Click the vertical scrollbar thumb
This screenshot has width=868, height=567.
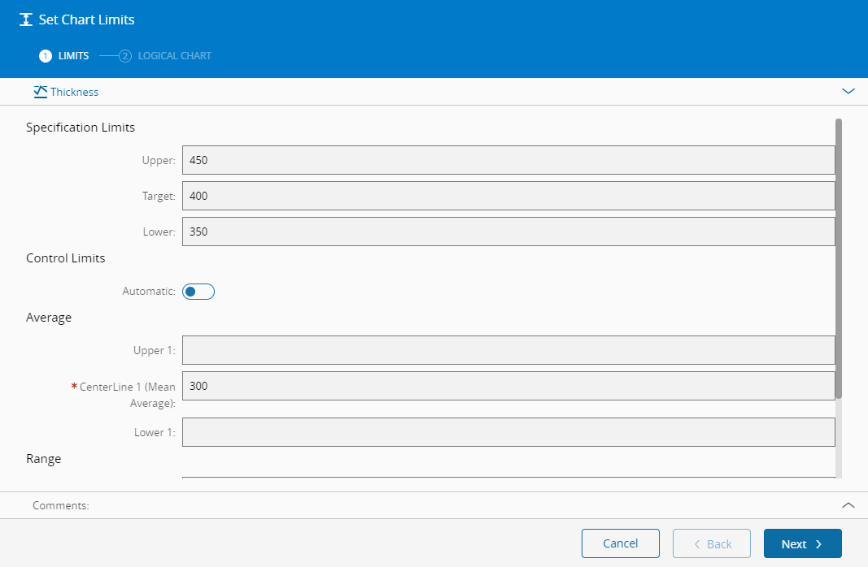coord(839,258)
